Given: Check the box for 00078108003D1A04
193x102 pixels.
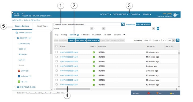Looking at the screenshot, I should click(x=57, y=71).
